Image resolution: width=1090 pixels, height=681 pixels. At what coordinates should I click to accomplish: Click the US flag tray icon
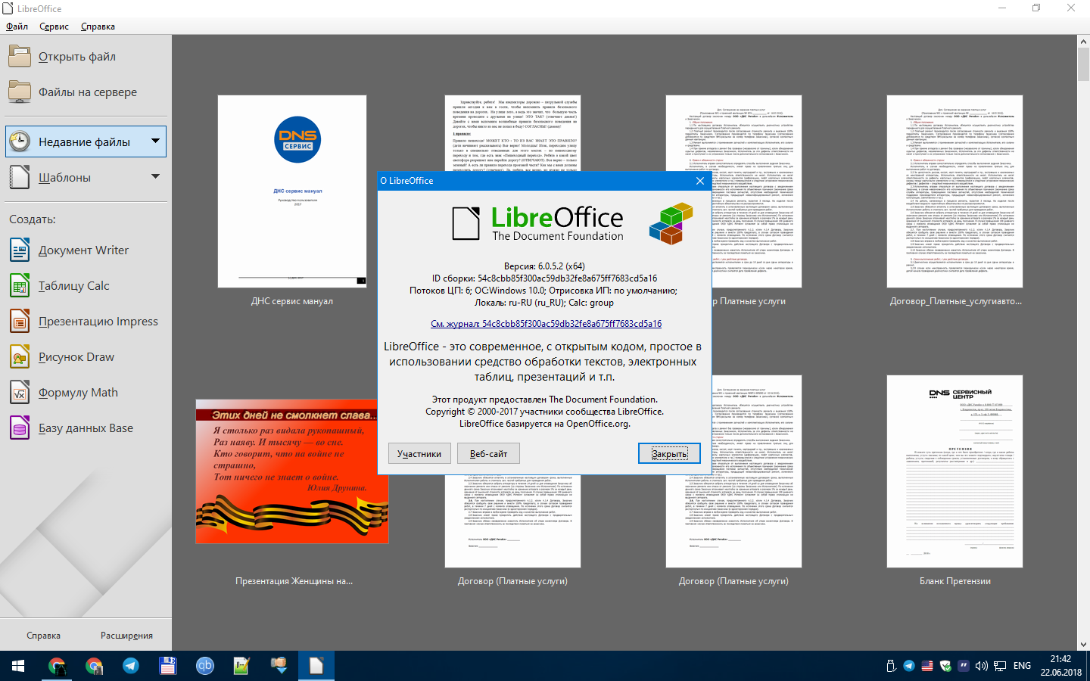click(927, 666)
